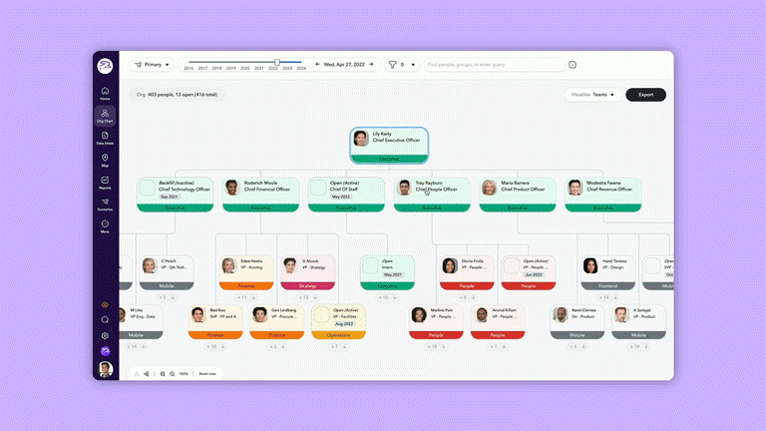Select the Backfill Chief Technology Officer card

175,195
